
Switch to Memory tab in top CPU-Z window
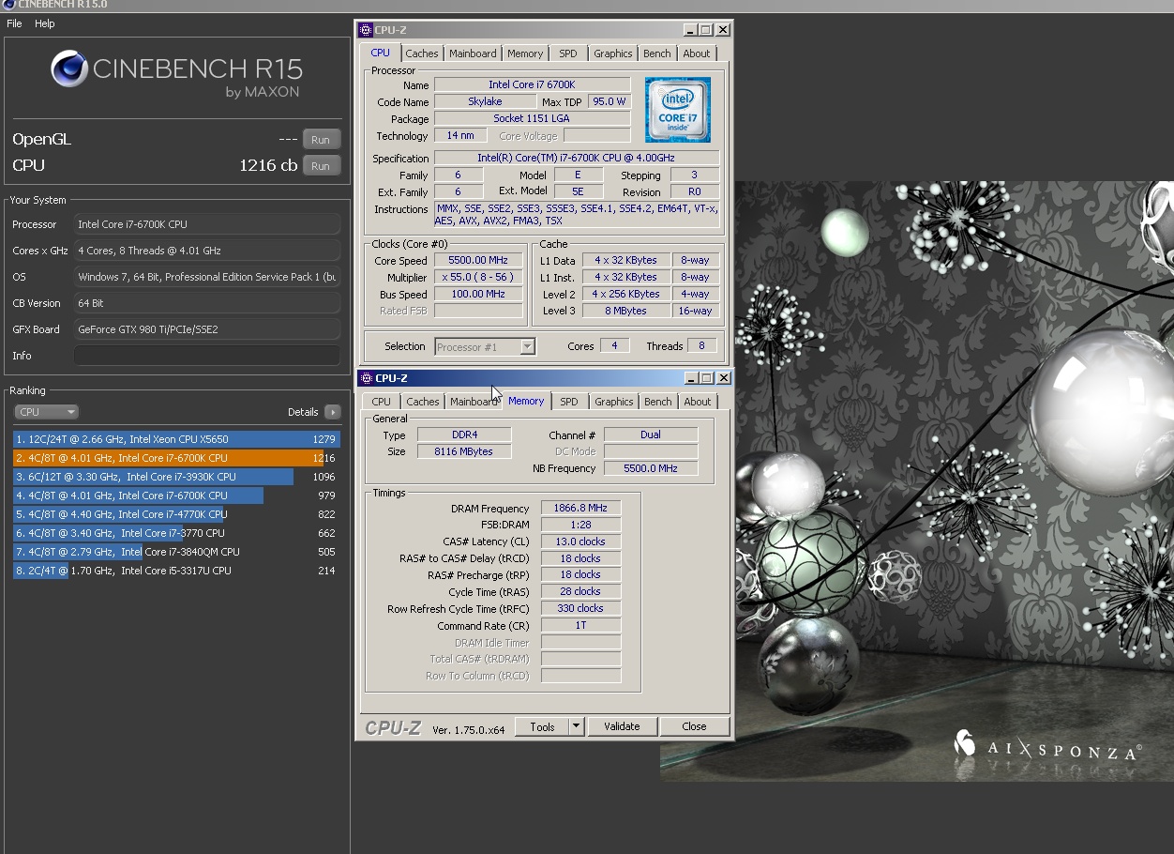pyautogui.click(x=525, y=53)
